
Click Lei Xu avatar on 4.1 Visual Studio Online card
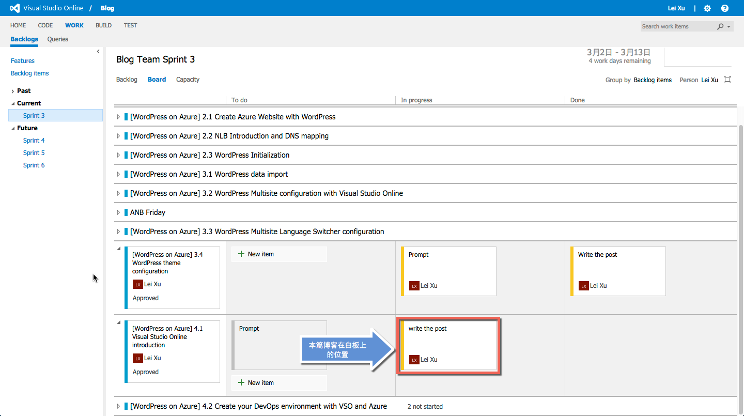click(138, 358)
